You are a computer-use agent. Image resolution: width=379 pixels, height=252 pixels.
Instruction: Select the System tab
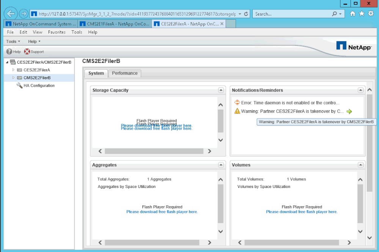(96, 73)
